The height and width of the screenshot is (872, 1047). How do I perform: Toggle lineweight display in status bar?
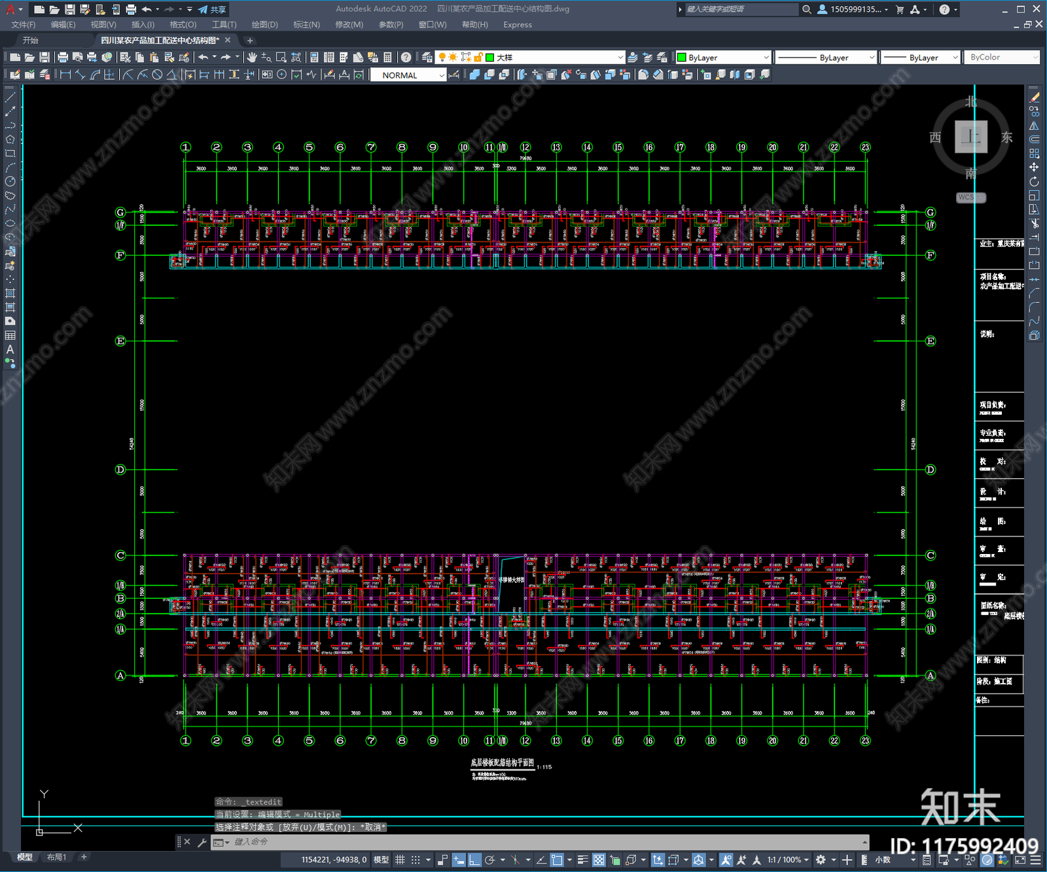[582, 860]
